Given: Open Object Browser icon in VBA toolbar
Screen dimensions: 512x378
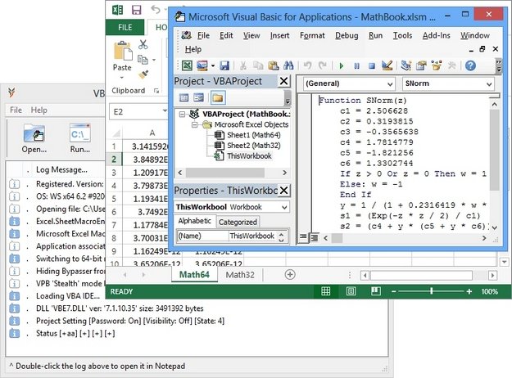Looking at the screenshot, I should coord(437,65).
